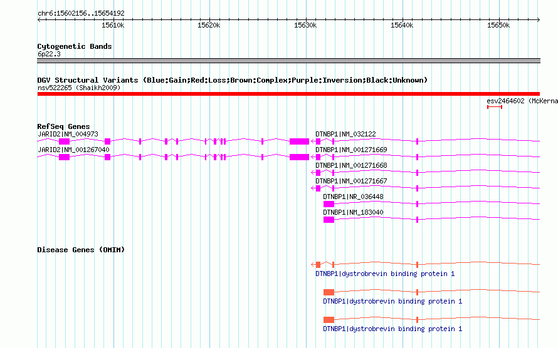Click the left arrow at the ruler start
The width and height of the screenshot is (558, 348).
pyautogui.click(x=39, y=19)
